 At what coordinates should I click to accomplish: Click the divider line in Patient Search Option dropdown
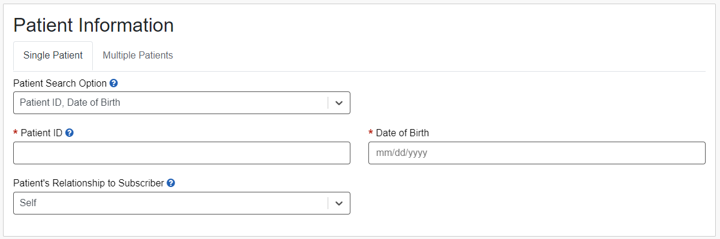328,103
